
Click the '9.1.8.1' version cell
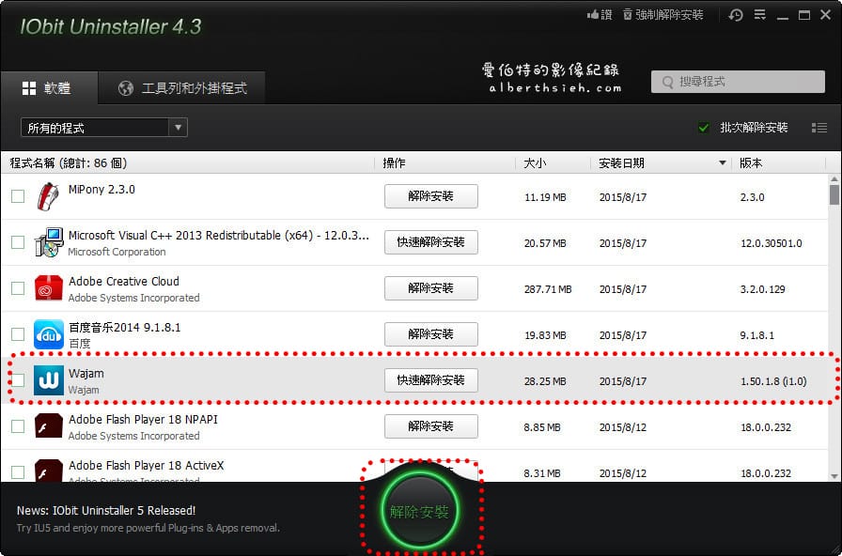click(x=756, y=335)
